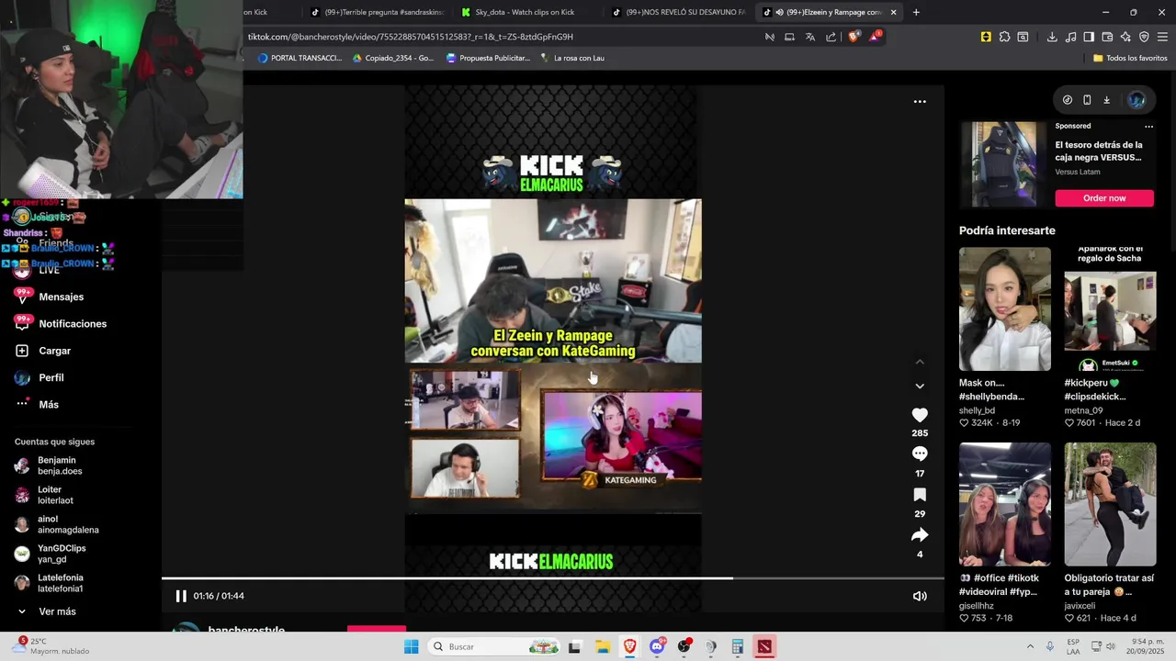Open Mensajes in the TikTok sidebar
Image resolution: width=1176 pixels, height=661 pixels.
[61, 297]
